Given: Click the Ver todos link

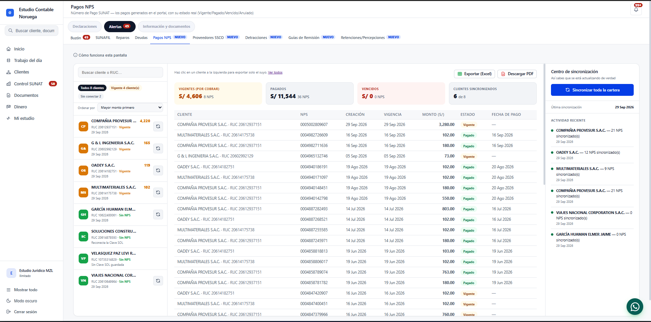Looking at the screenshot, I should click(x=275, y=72).
